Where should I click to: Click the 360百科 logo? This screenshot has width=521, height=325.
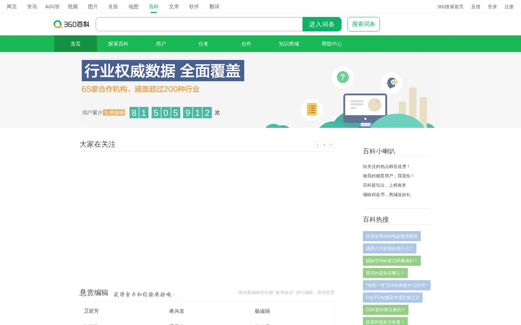pos(71,24)
